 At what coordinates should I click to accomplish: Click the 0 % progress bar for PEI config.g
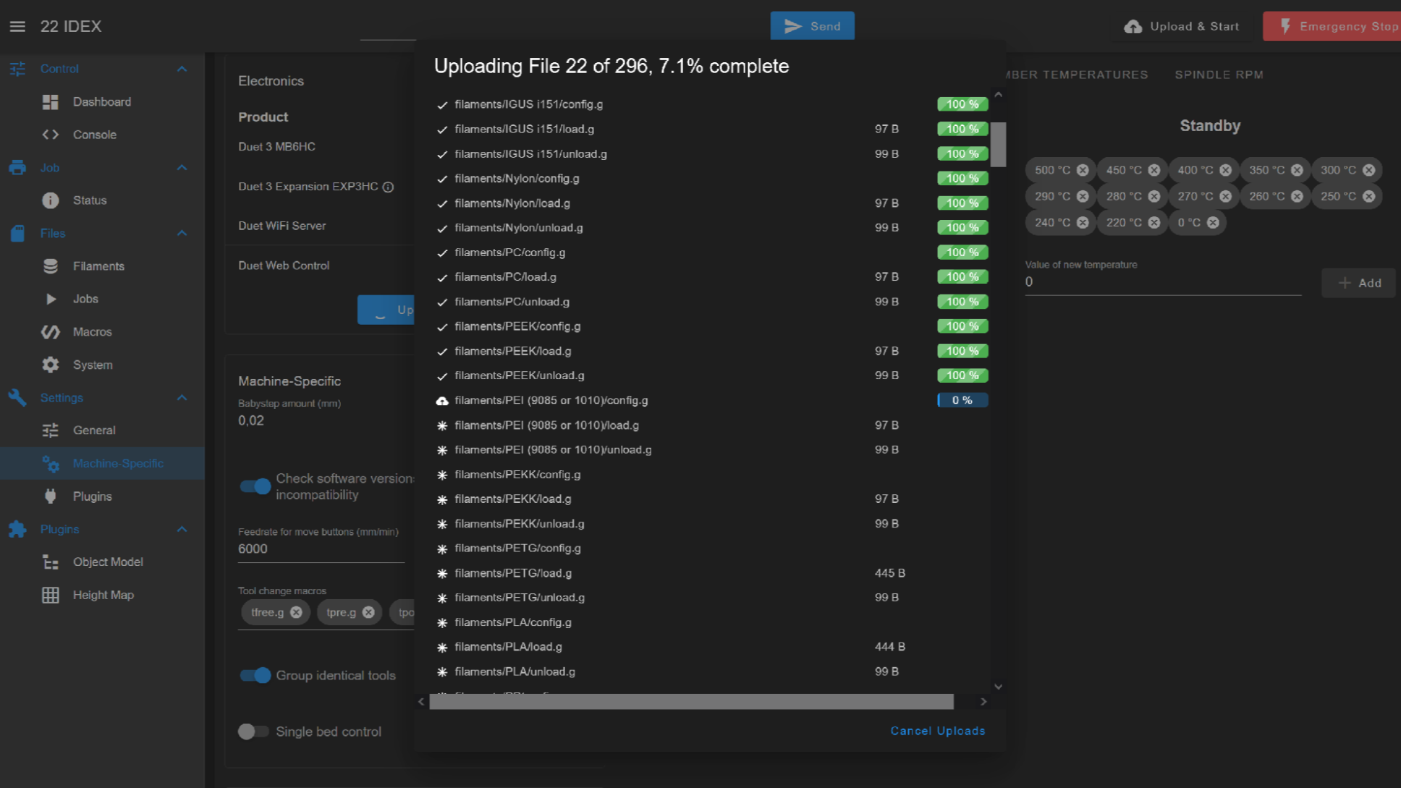click(x=962, y=400)
